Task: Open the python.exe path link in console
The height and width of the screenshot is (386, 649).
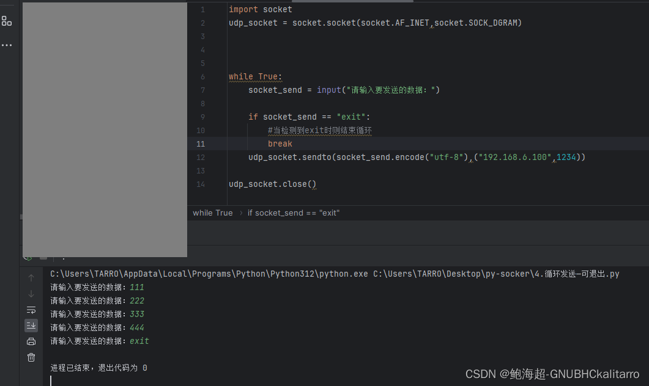Action: click(x=209, y=274)
